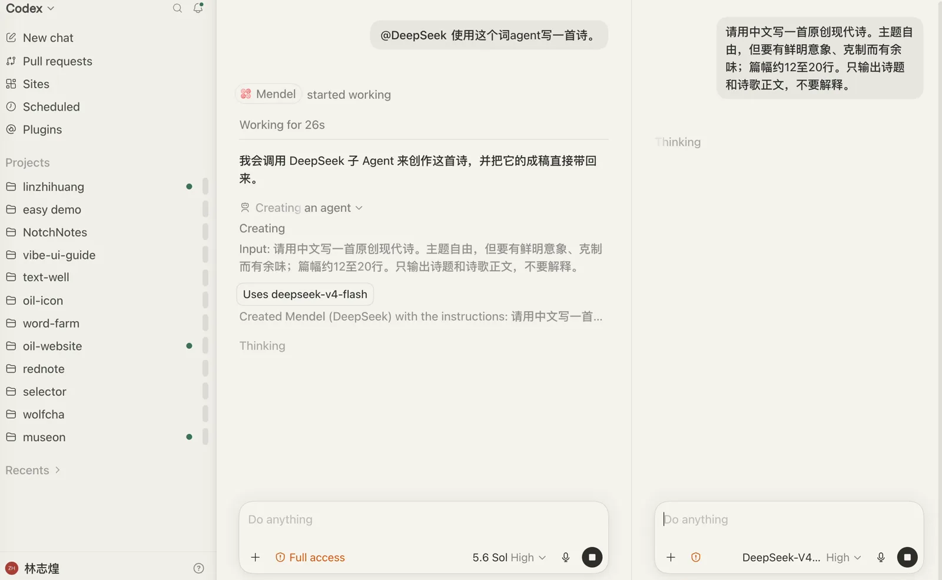
Task: Open Sites section
Action: pos(35,84)
